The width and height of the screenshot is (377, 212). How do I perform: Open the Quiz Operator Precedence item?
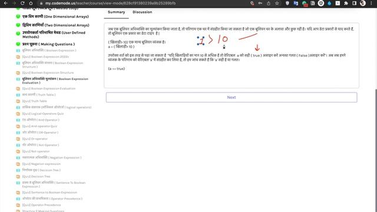pyautogui.click(x=41, y=205)
